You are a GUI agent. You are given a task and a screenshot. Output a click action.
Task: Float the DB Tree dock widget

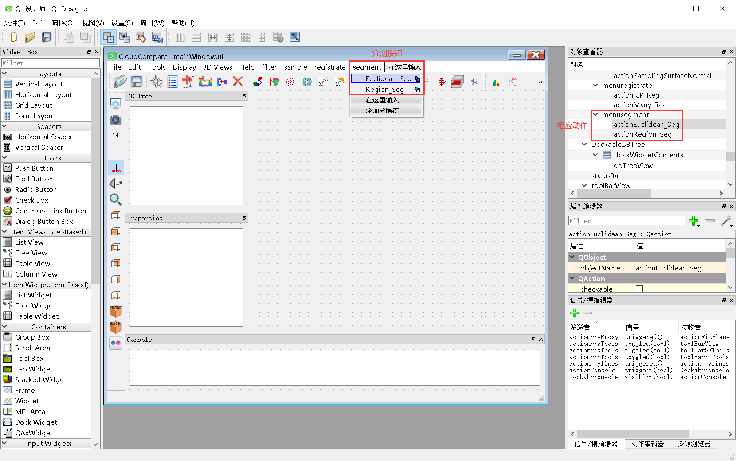(244, 96)
